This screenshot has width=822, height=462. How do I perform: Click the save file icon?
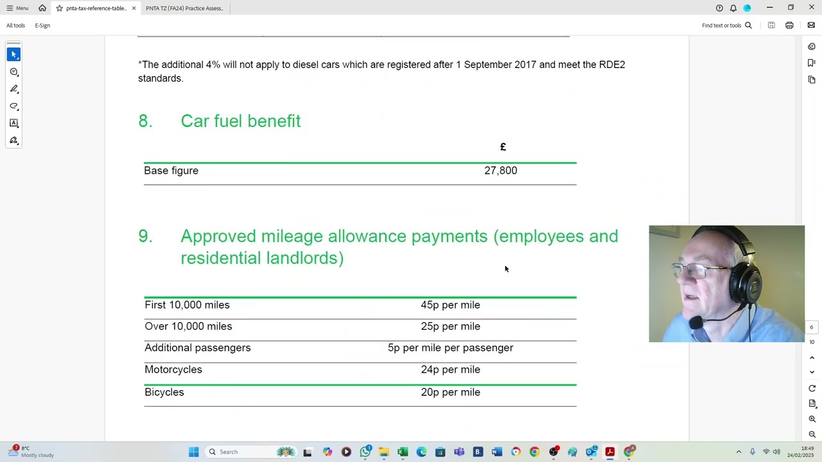771,26
